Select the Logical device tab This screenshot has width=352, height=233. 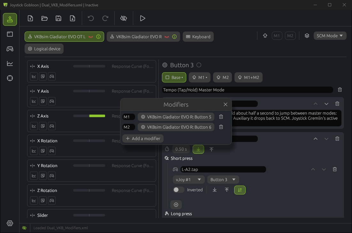pos(44,49)
